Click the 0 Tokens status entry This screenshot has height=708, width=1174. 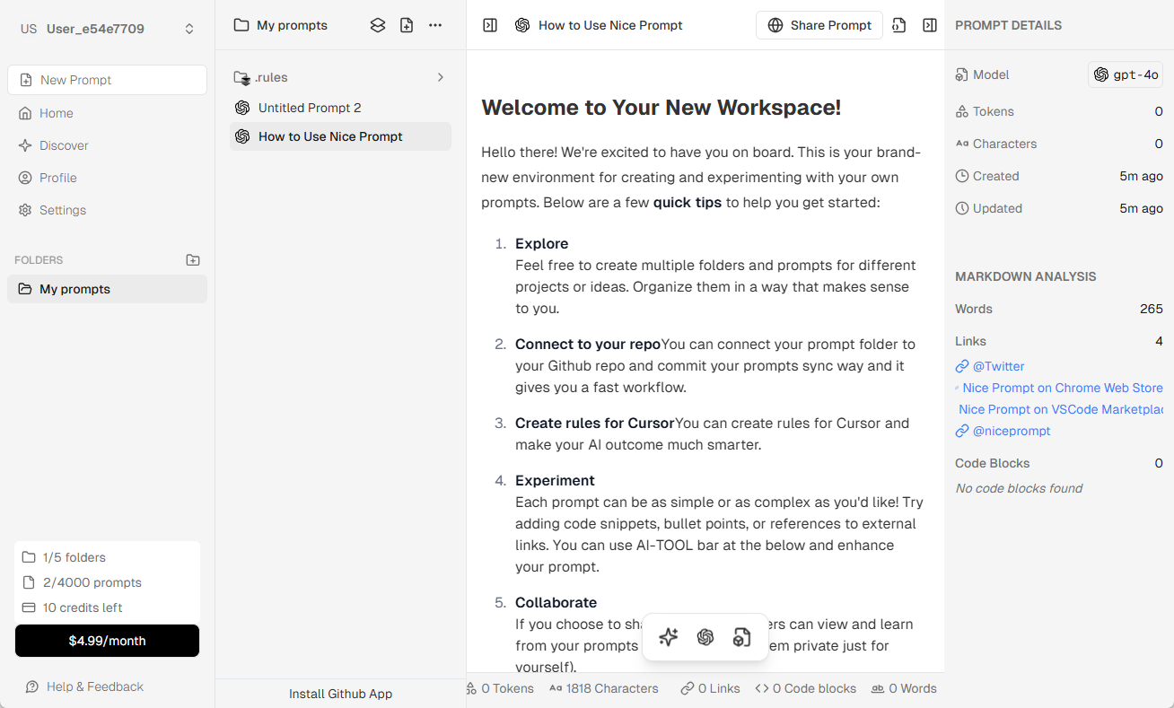tap(501, 688)
